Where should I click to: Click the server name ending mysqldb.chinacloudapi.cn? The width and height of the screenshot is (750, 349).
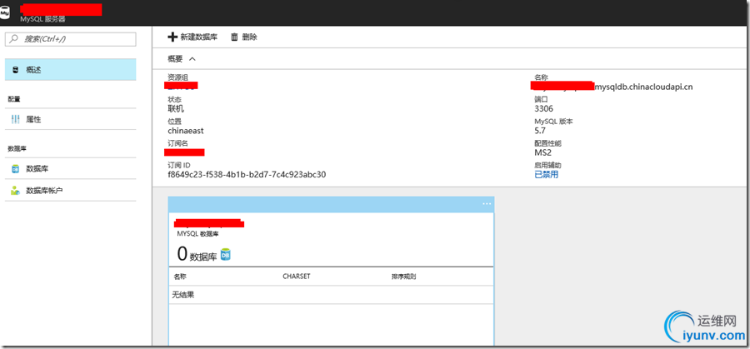coord(612,87)
